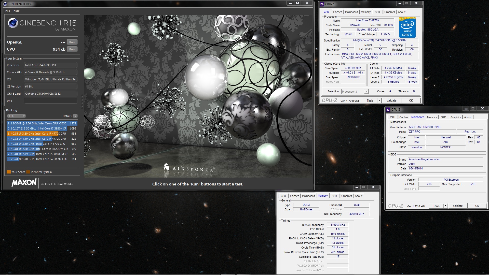Click the CAS# Latency 10.0 clocks value

pyautogui.click(x=338, y=234)
